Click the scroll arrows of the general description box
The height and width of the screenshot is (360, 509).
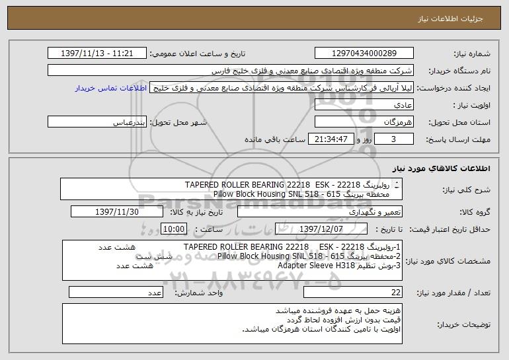[397, 186]
